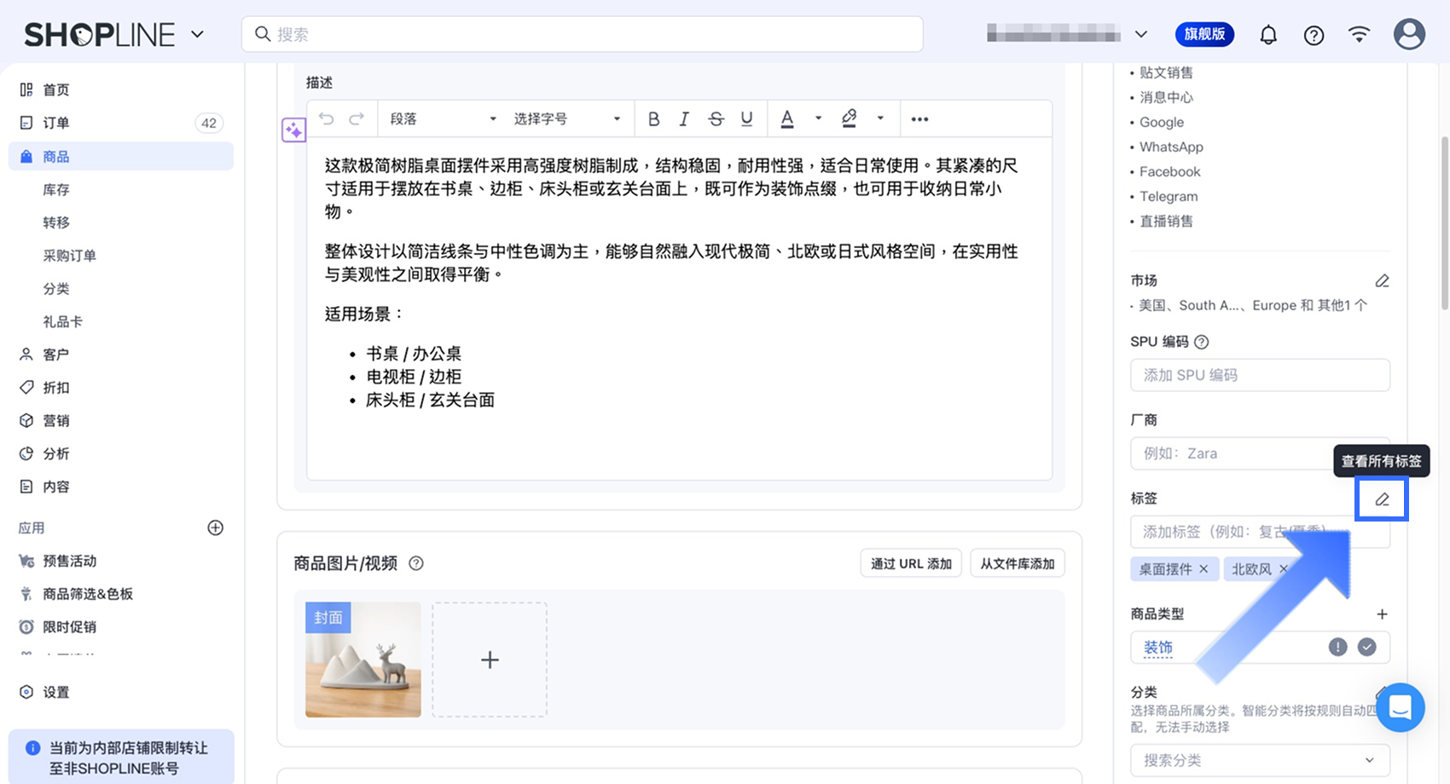The width and height of the screenshot is (1450, 784).
Task: Focus the top 搜索 search field
Action: pyautogui.click(x=583, y=34)
